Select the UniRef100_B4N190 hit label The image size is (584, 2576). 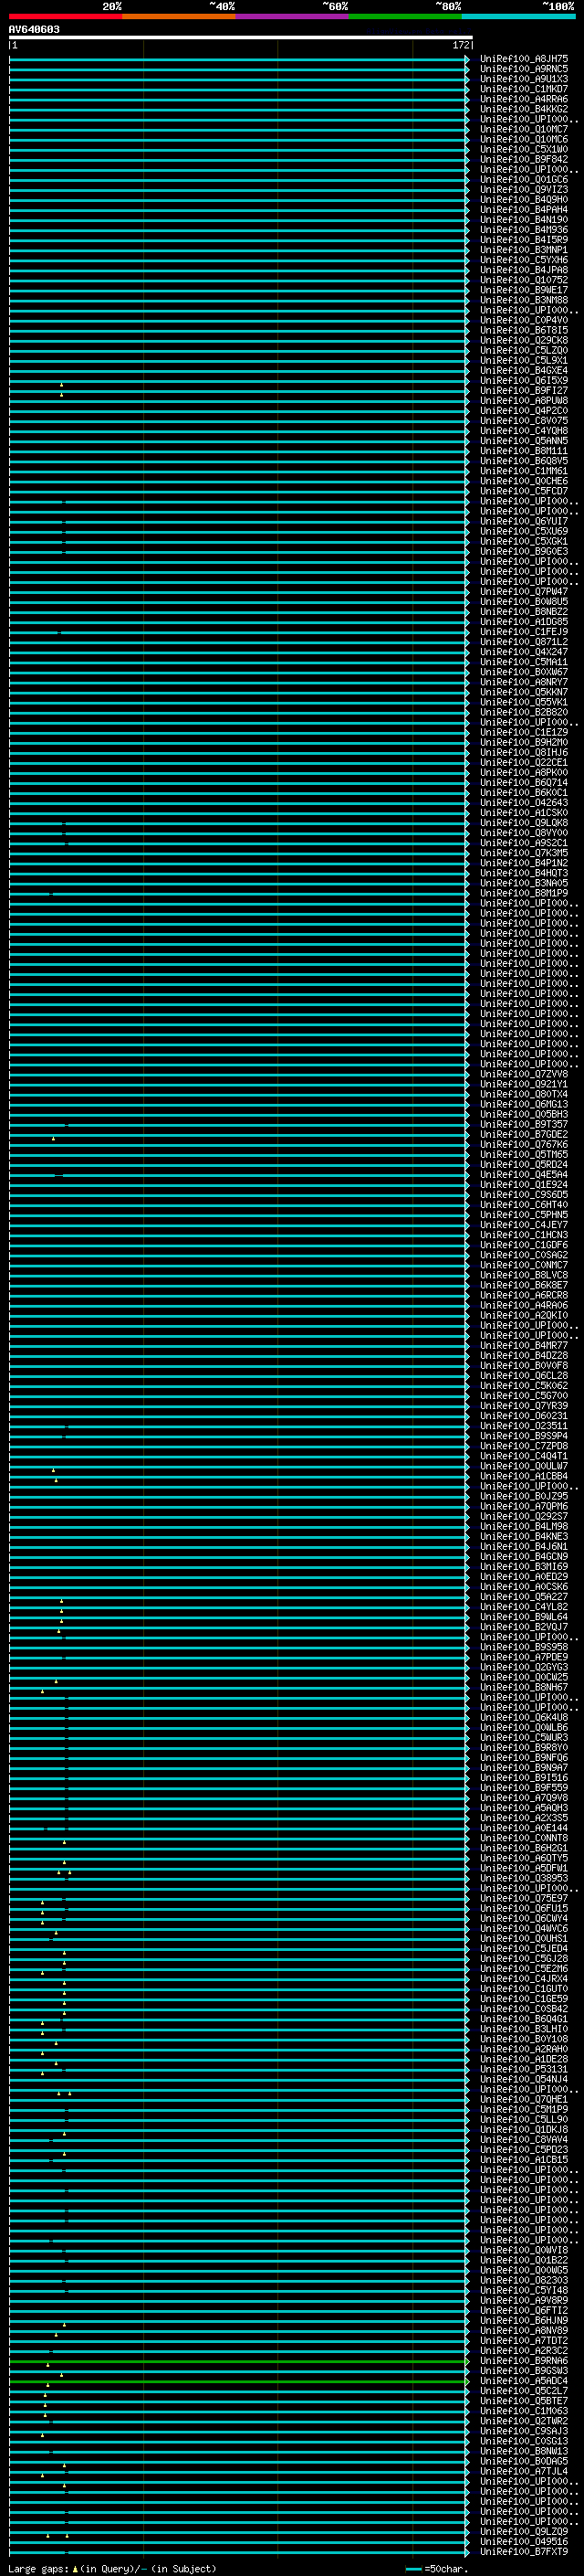(x=524, y=220)
